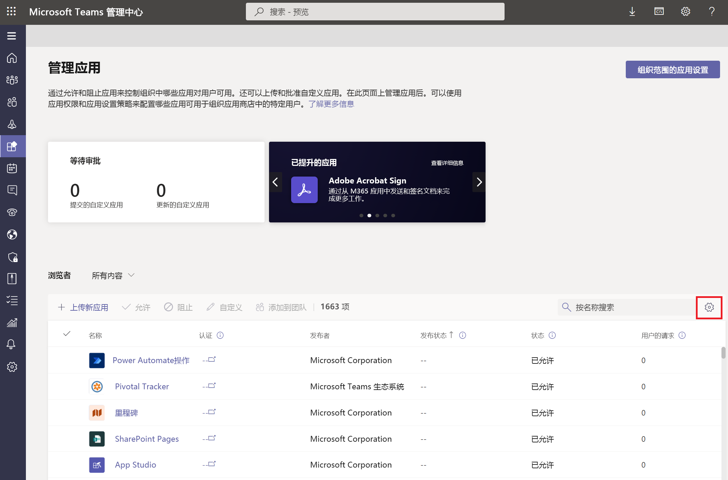This screenshot has height=480, width=728.
Task: Click 已允许 status in App Studio row
Action: (x=543, y=465)
